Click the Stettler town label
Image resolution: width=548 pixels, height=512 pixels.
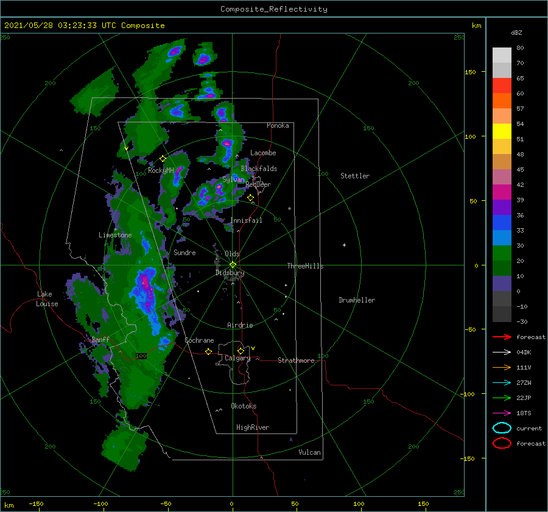(x=355, y=176)
